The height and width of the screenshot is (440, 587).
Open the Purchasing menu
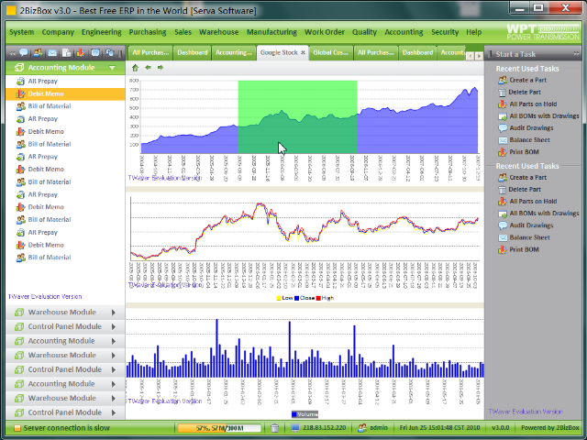tap(148, 32)
